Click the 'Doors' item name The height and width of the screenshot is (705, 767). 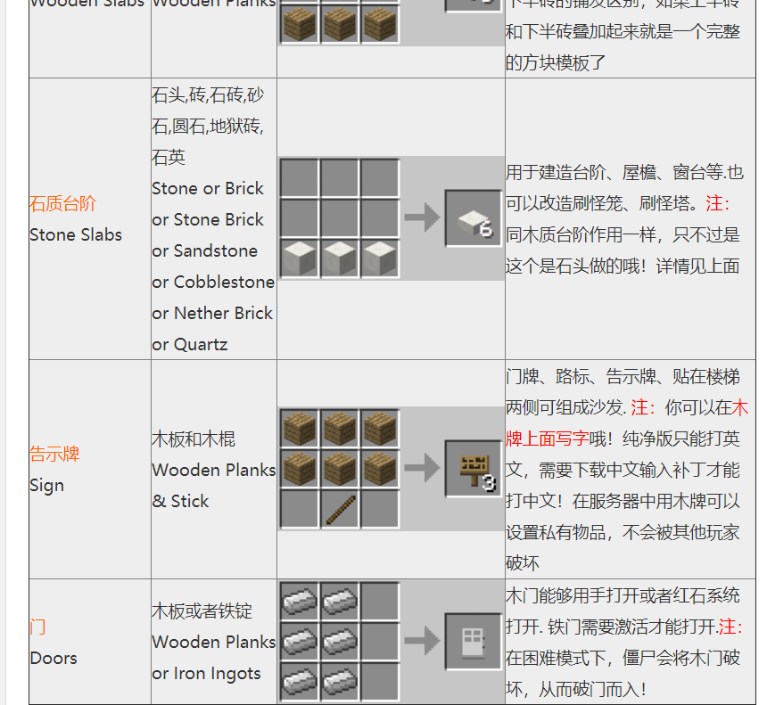[54, 658]
